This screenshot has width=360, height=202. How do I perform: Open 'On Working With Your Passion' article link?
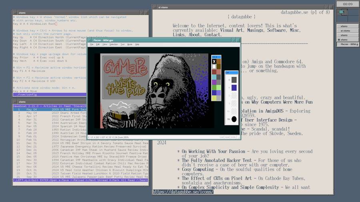(x=214, y=151)
